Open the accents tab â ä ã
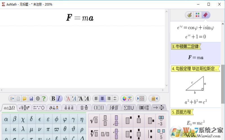 point(69,108)
